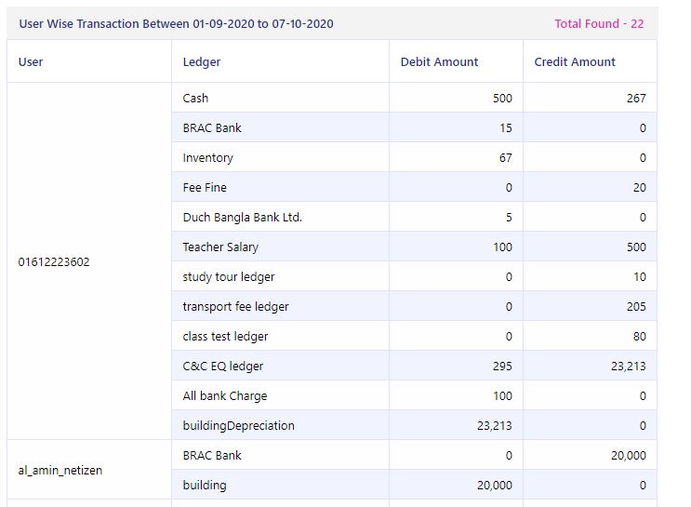Click the Cash ledger row
Screen dimensions: 691x507
[x=414, y=98]
